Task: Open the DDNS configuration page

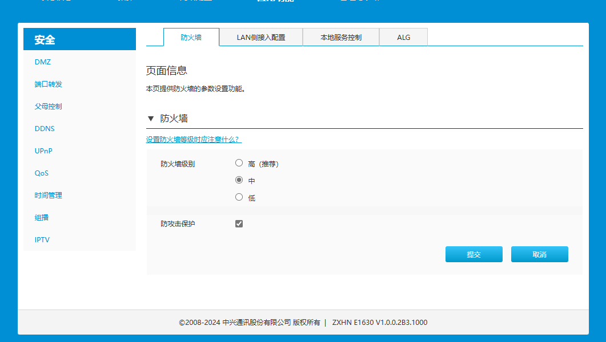Action: pos(45,128)
